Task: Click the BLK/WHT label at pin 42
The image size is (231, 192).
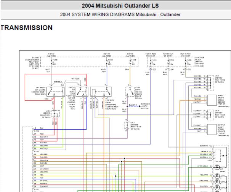Action: tap(204, 146)
